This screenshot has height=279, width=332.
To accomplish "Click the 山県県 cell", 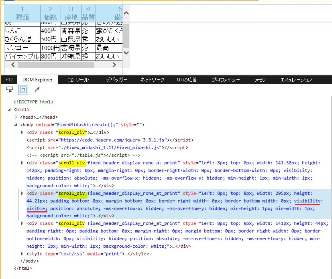I will [x=71, y=39].
